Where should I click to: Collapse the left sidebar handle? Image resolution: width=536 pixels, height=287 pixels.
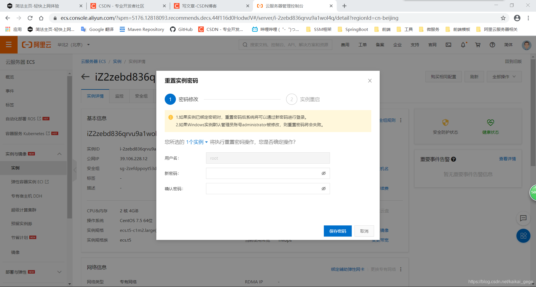coord(75,170)
